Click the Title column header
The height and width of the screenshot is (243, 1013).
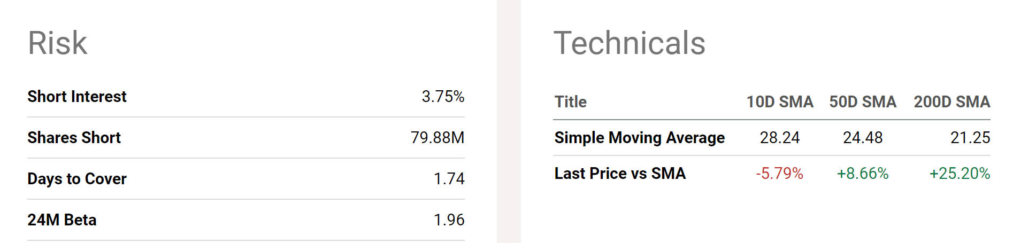pyautogui.click(x=570, y=102)
